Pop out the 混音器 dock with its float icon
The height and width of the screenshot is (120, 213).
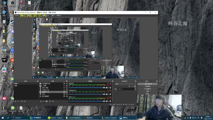coord(112,81)
